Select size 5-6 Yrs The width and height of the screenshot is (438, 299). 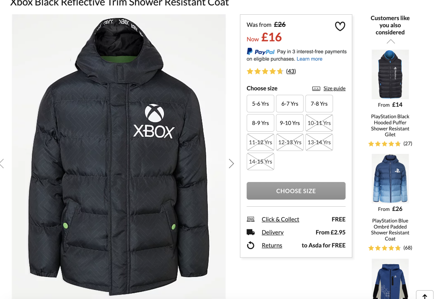260,104
